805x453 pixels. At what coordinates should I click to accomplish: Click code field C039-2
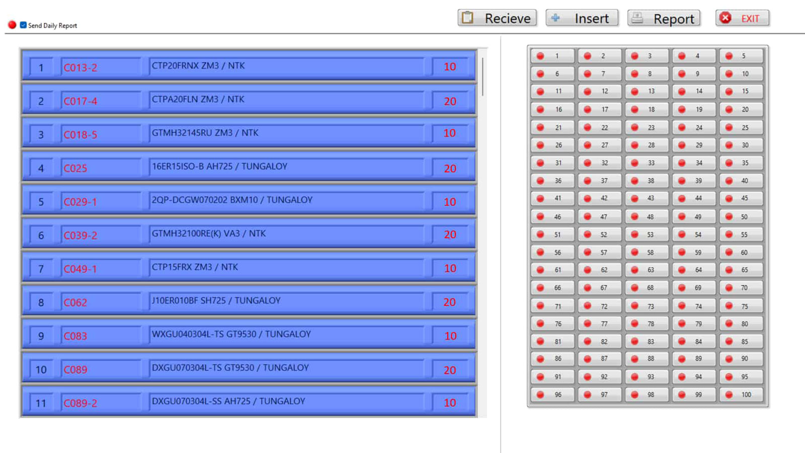pos(100,235)
